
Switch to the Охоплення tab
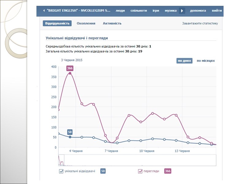86,23
